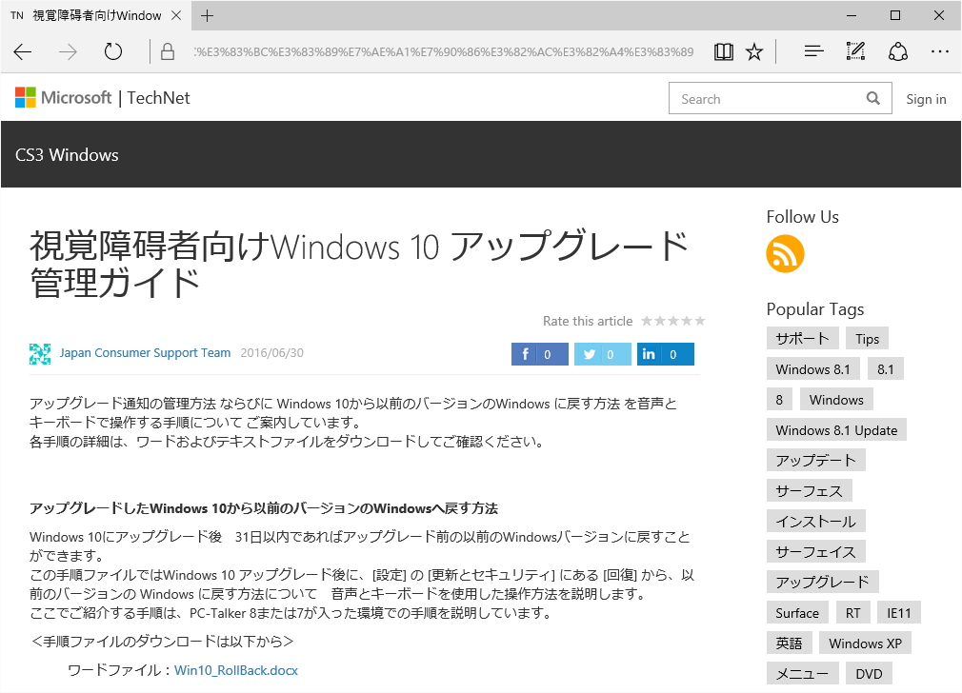Viewport: 962px width, 693px height.
Task: Open the Hub panel
Action: (812, 51)
